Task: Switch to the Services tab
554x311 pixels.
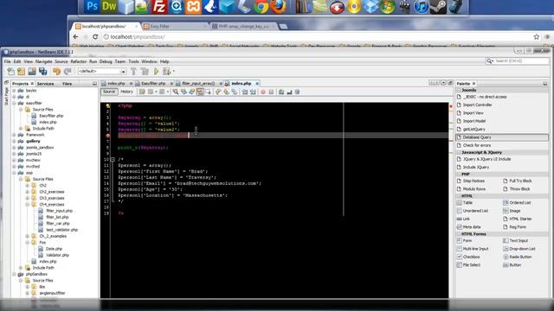Action: click(46, 84)
